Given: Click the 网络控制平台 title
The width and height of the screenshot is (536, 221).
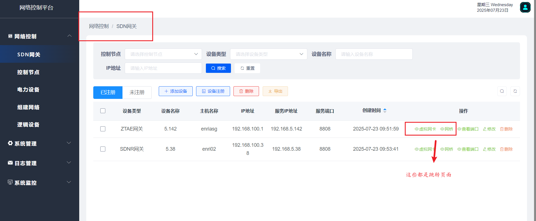Looking at the screenshot, I should [x=37, y=8].
